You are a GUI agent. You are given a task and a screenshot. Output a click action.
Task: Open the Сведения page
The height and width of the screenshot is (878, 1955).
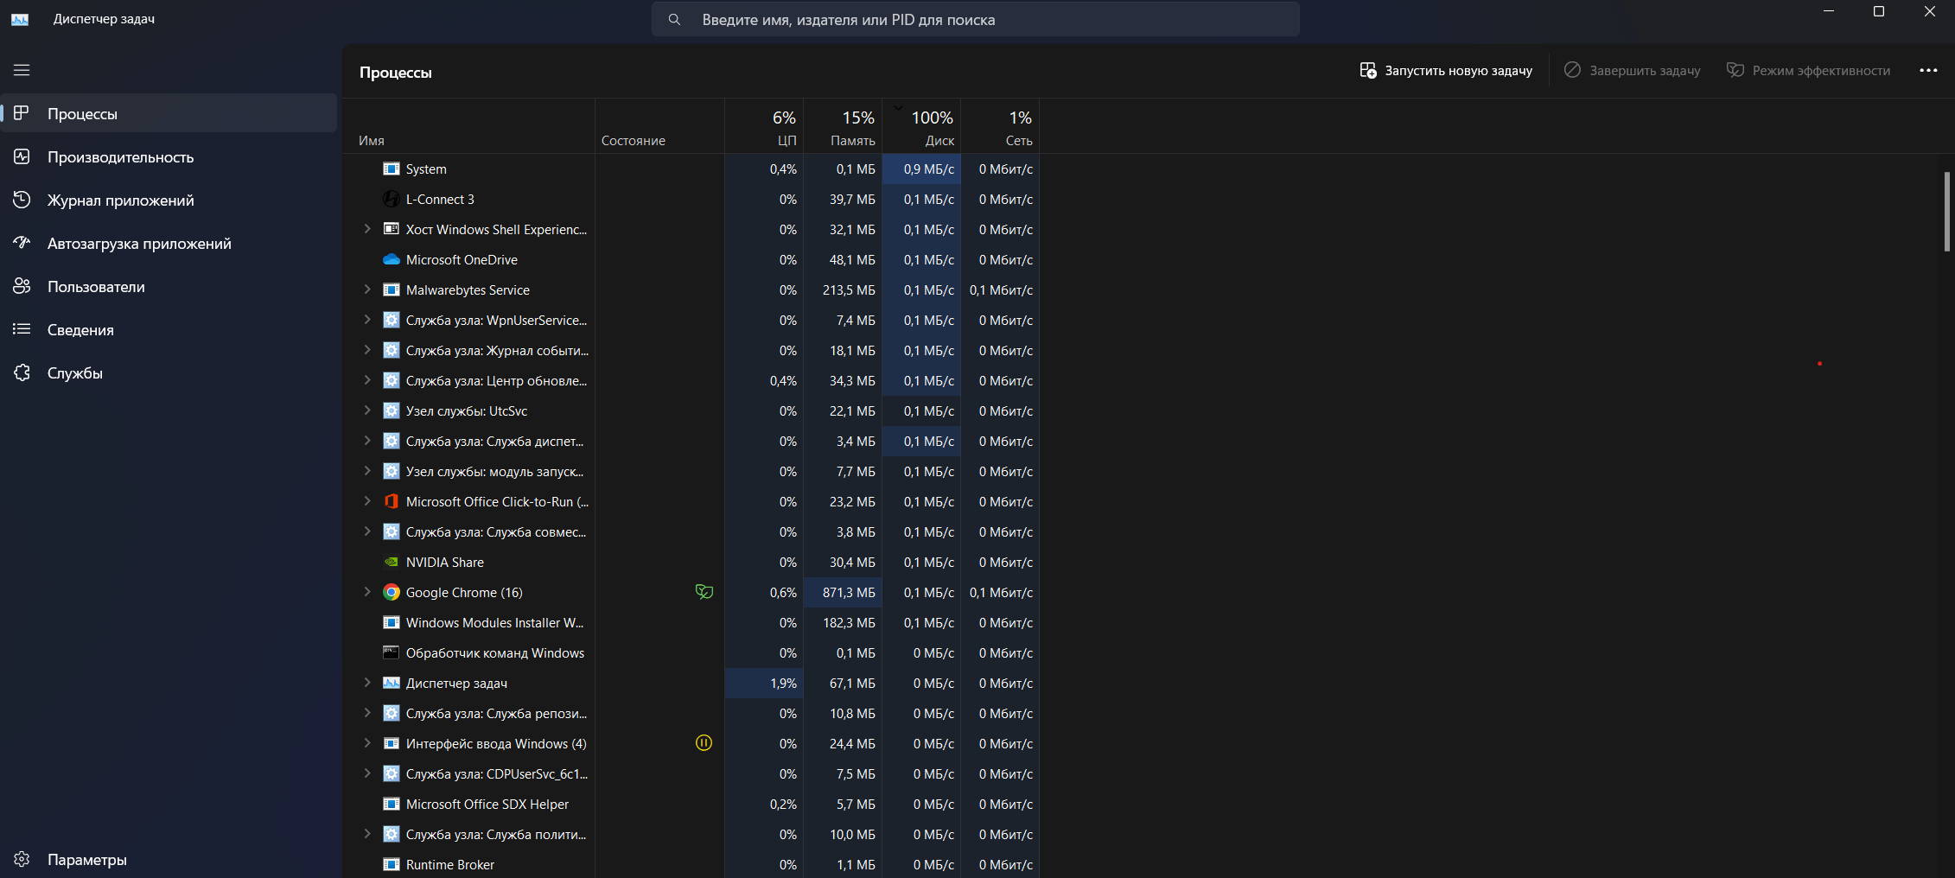(x=169, y=329)
